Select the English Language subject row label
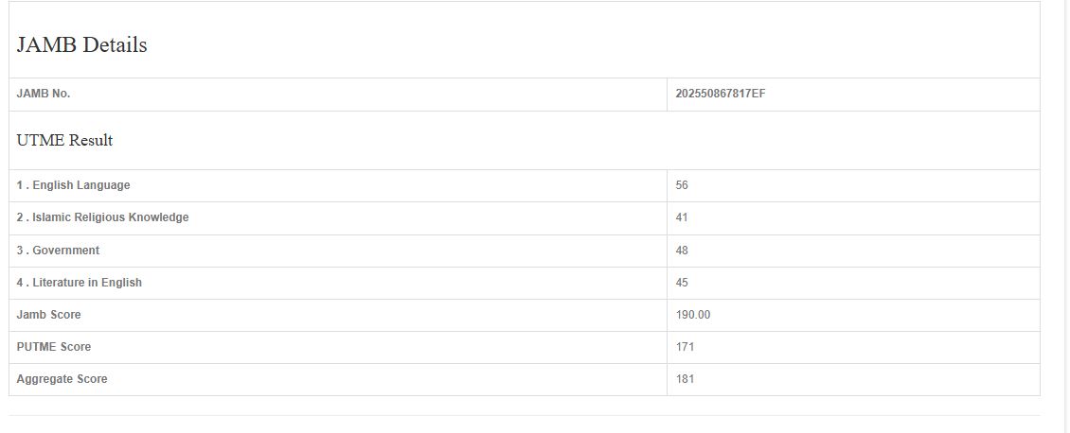This screenshot has height=433, width=1070. [x=73, y=185]
